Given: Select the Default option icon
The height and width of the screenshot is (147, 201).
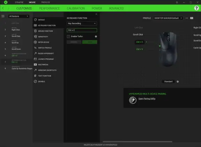Looking at the screenshot, I should [35, 20].
